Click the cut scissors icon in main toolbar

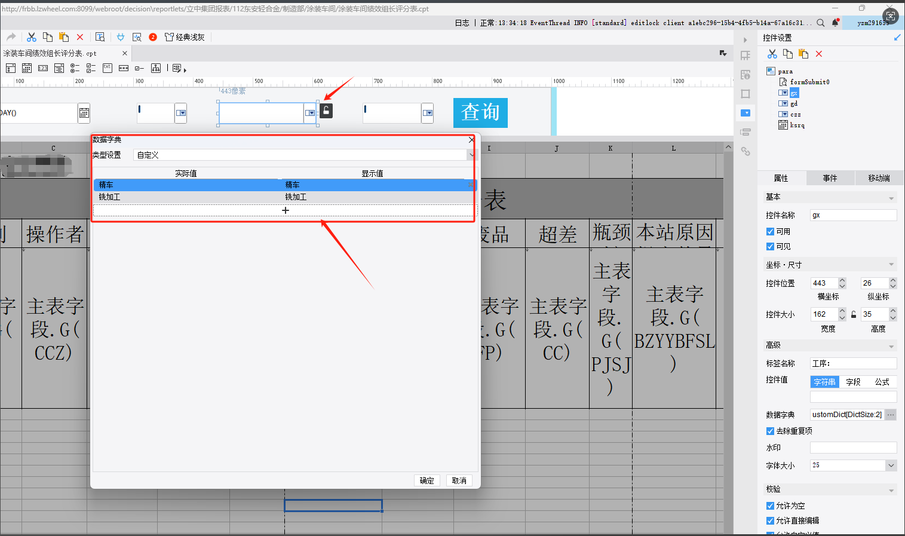pyautogui.click(x=32, y=37)
